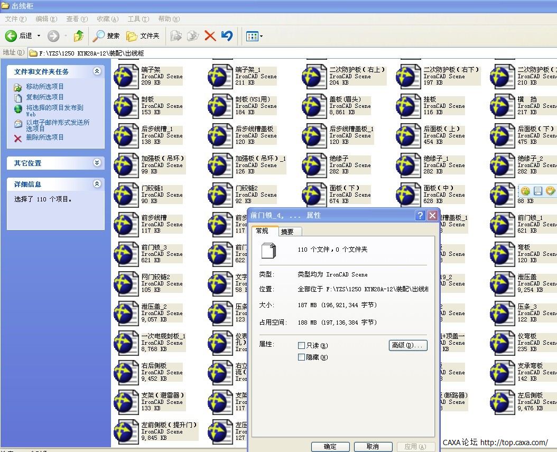The height and width of the screenshot is (452, 557).
Task: Click the 高级(D)... button
Action: coord(408,345)
